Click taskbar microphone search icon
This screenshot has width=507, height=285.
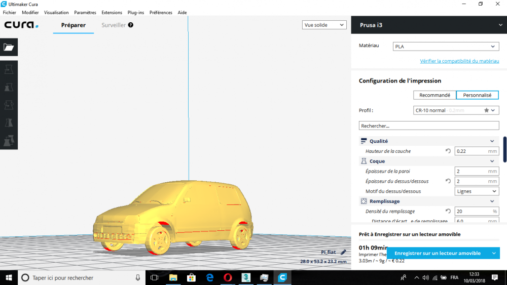(138, 277)
